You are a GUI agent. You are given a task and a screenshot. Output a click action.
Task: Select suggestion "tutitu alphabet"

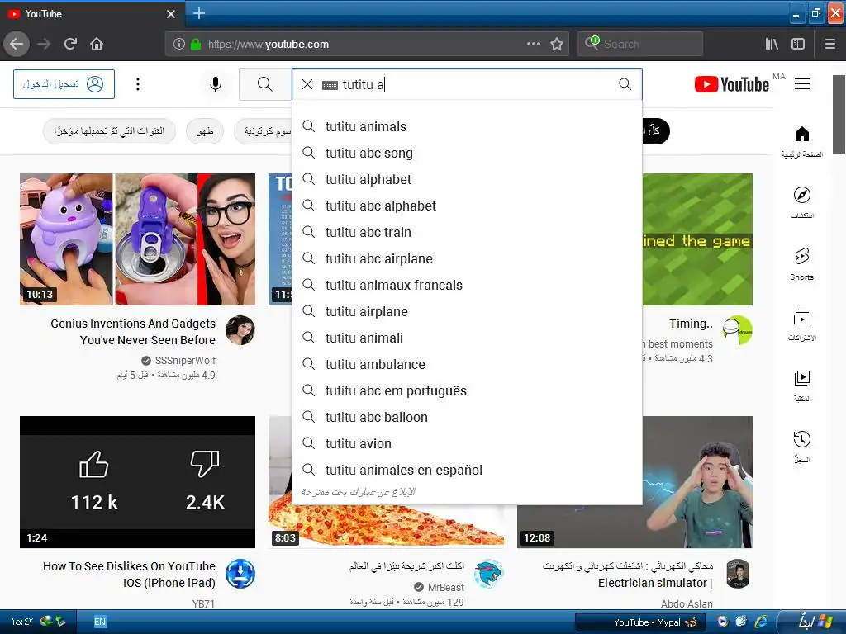[468, 179]
